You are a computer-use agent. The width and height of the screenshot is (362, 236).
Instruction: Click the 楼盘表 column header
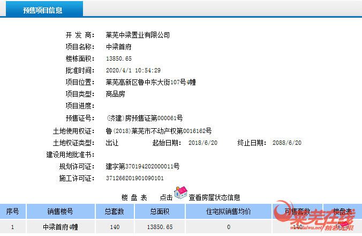[343, 212]
